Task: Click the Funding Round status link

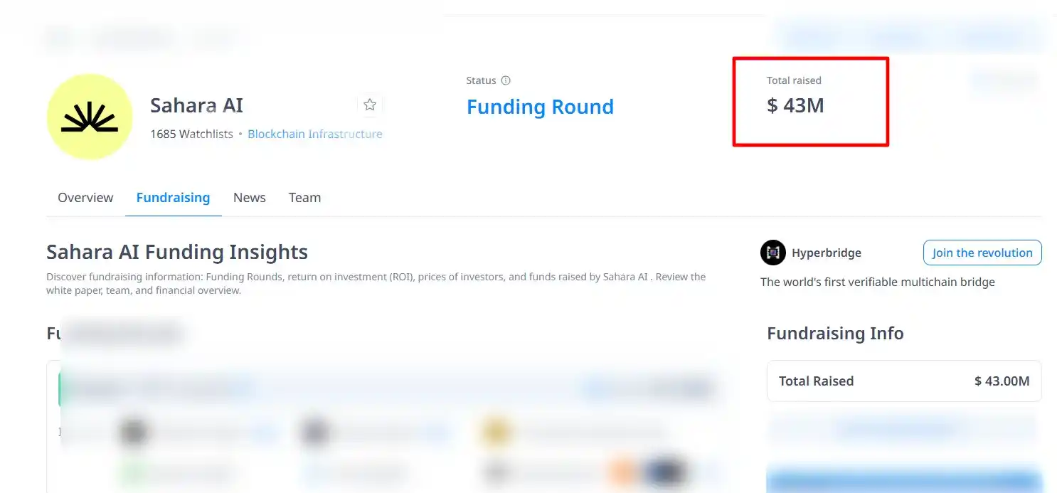Action: (540, 107)
